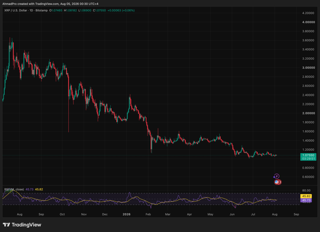Viewport: 320px width, 232px height.
Task: Click the 2.40000 price scale label
Action: point(308,95)
